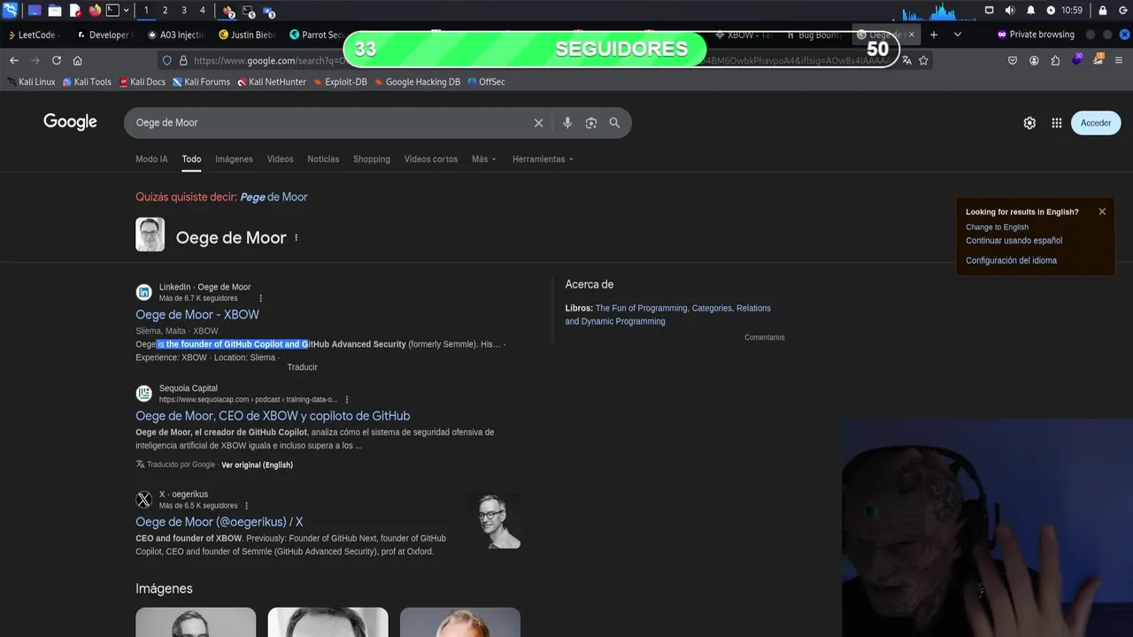Click Ver original (English)
Image resolution: width=1133 pixels, height=637 pixels.
coord(257,464)
